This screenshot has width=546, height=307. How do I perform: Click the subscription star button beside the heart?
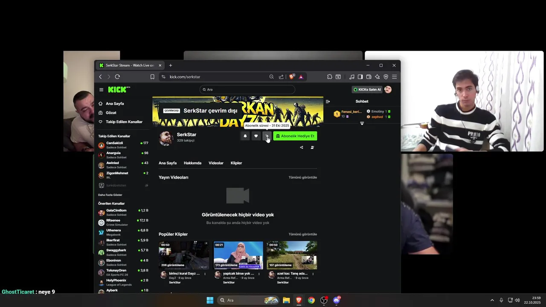tap(267, 136)
